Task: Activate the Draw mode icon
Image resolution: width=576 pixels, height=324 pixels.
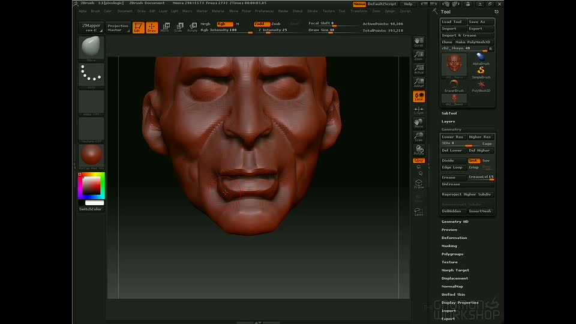Action: pos(152,28)
